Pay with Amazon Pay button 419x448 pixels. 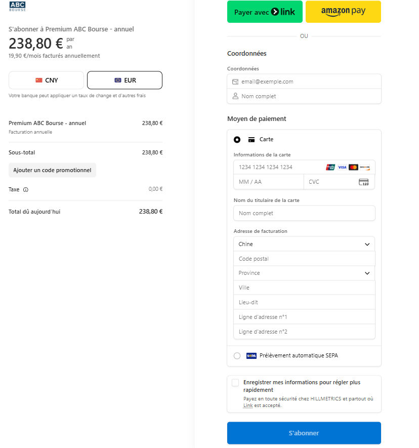coord(343,12)
